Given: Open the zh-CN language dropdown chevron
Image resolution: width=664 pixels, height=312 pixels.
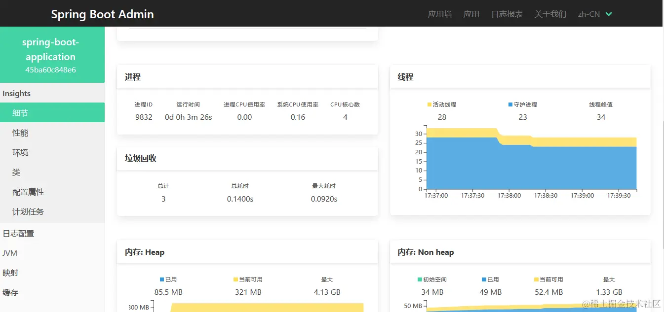Looking at the screenshot, I should pyautogui.click(x=609, y=14).
